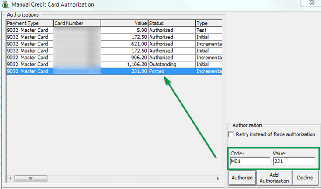This screenshot has width=321, height=189.
Task: Click the Value column header in the table
Action: point(124,23)
